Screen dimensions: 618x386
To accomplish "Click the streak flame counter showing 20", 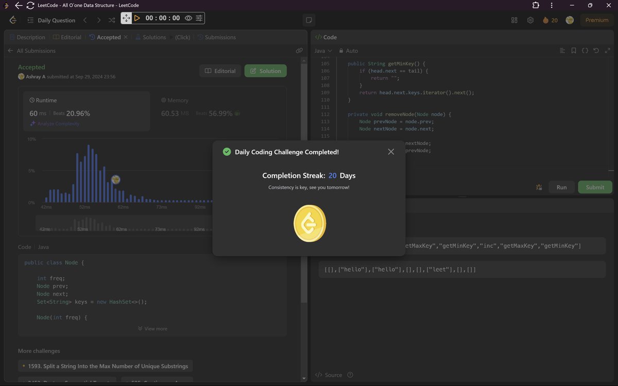I will pos(550,20).
